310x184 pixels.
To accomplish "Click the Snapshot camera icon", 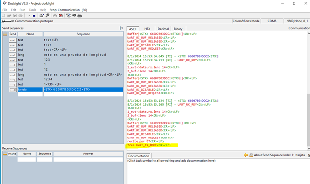I will [x=74, y=15].
